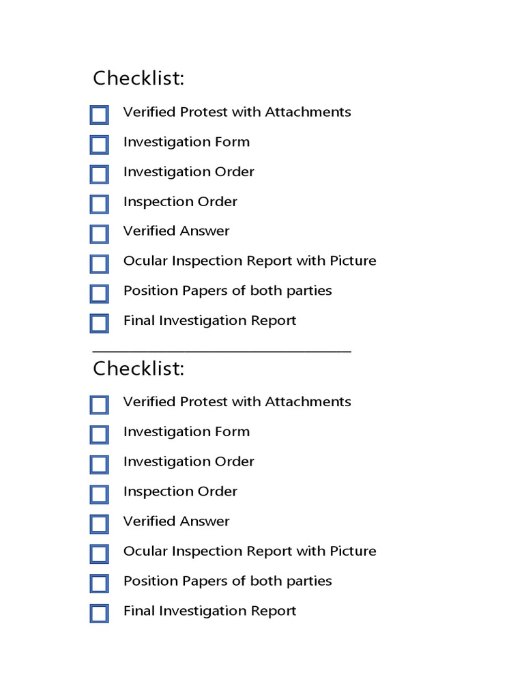This screenshot has height=699, width=524.
Task: Tick Investigation Form box in first checklist
Action: [99, 145]
